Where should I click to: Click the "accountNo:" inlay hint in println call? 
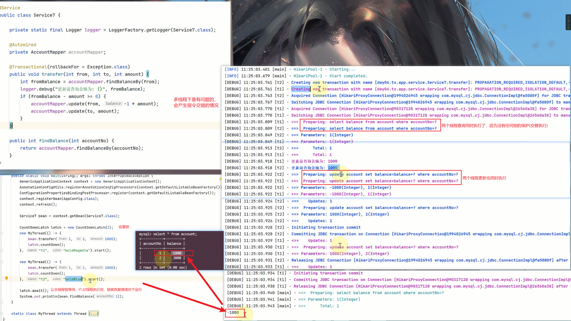point(105,296)
